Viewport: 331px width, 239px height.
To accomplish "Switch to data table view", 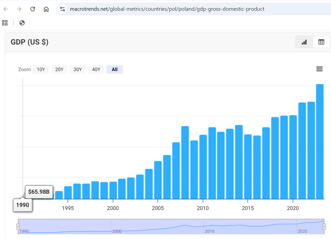I will [x=321, y=42].
